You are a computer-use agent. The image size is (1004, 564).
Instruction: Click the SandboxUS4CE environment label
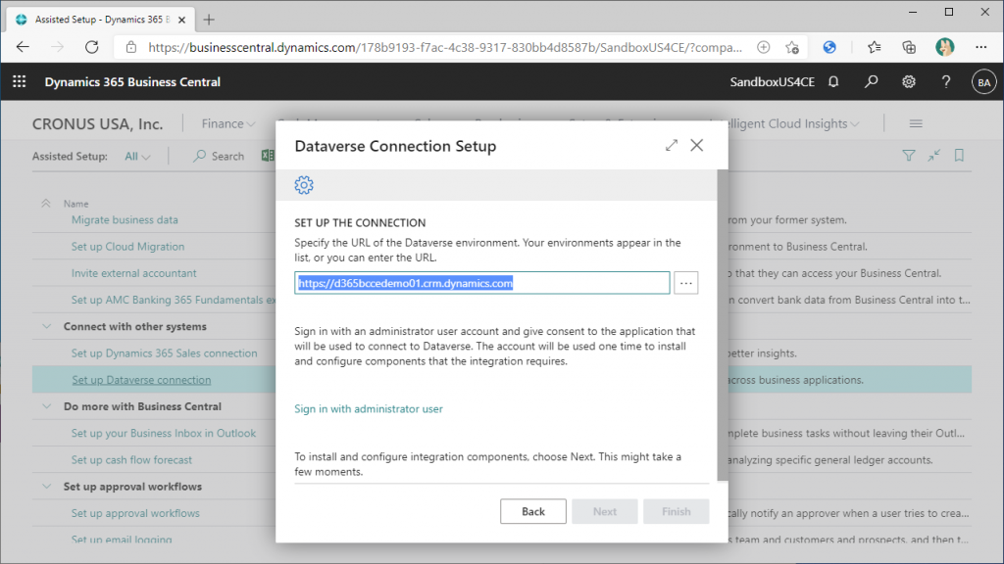(773, 82)
